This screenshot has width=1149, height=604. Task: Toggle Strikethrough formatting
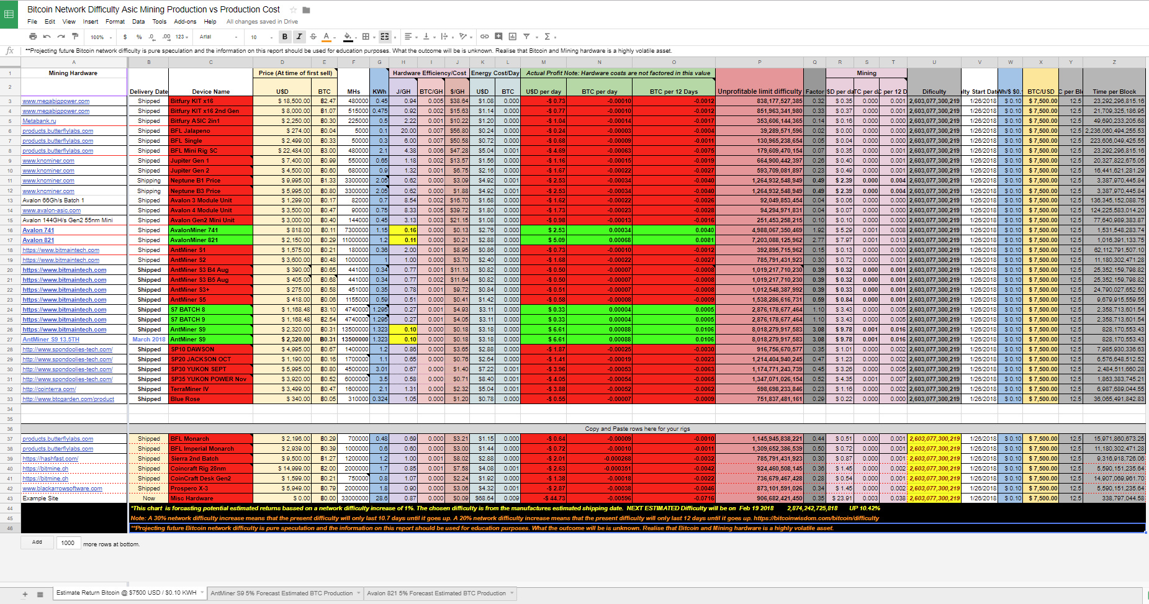click(313, 37)
